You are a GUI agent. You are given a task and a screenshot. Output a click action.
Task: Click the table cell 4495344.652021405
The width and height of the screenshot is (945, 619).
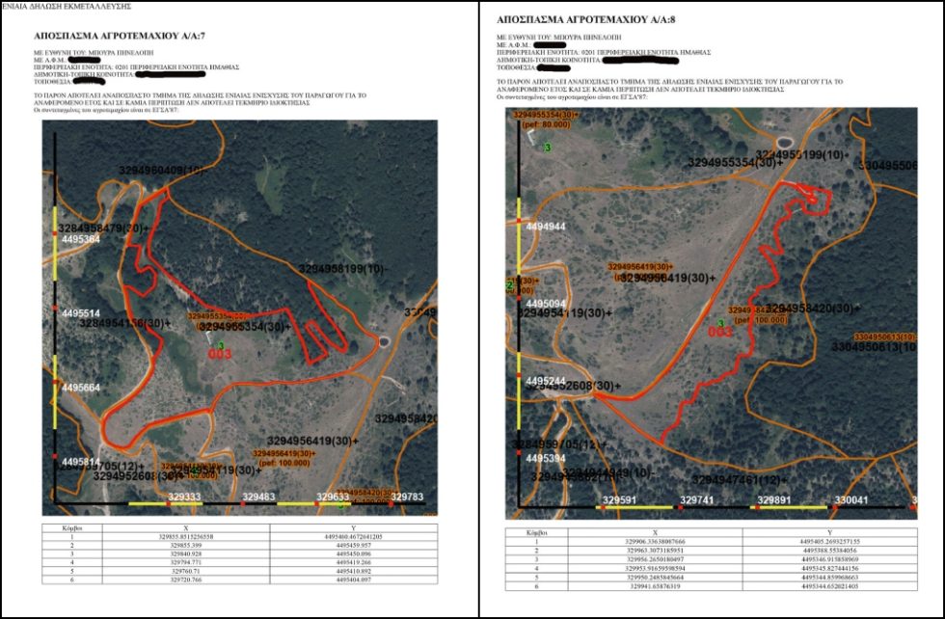click(830, 586)
